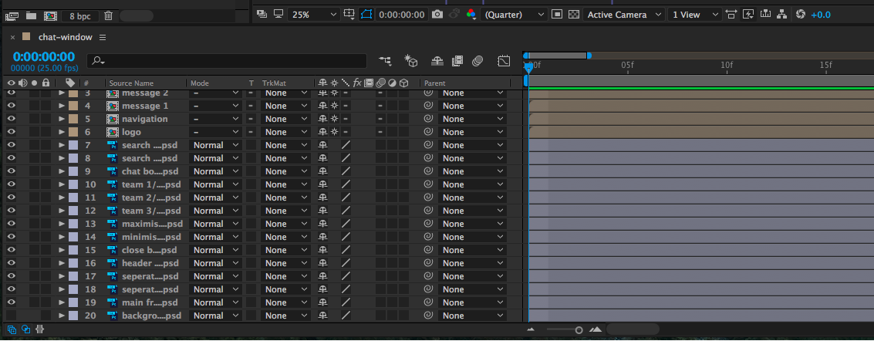Screen dimensions: 874x341
Task: Open the Active Camera view dropdown
Action: click(x=624, y=15)
